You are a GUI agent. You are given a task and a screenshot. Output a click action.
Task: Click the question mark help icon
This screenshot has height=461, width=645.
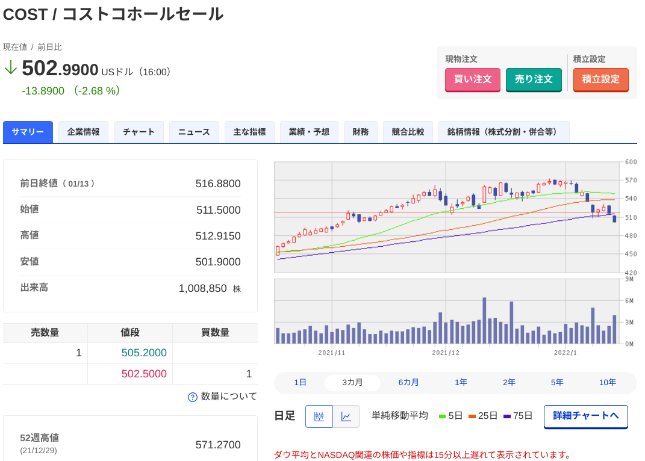(x=193, y=397)
